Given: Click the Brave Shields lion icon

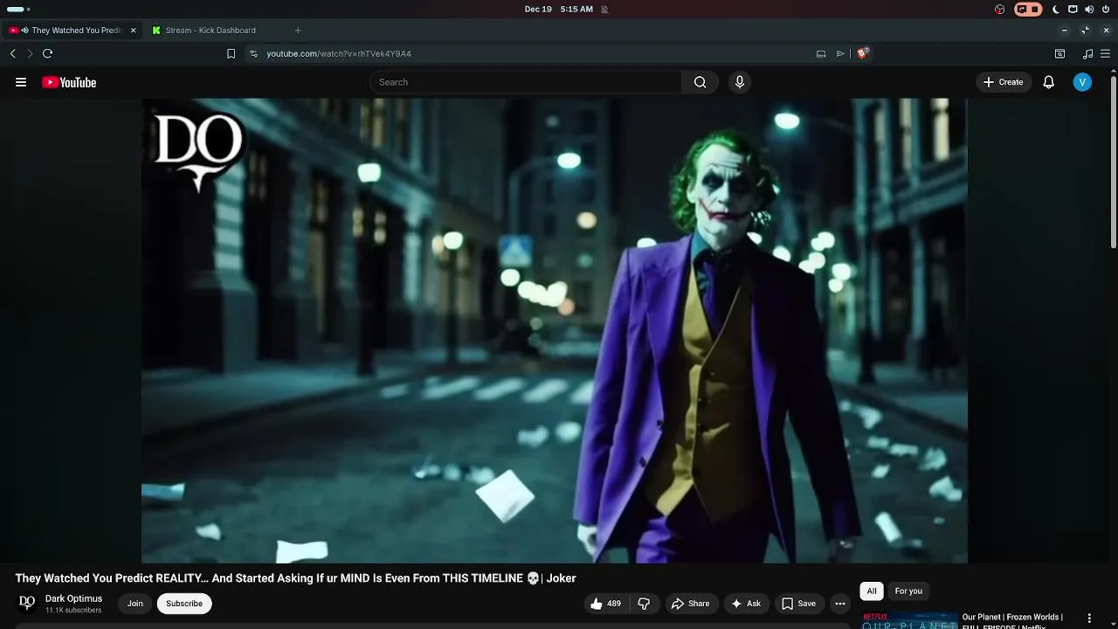Looking at the screenshot, I should pos(862,53).
